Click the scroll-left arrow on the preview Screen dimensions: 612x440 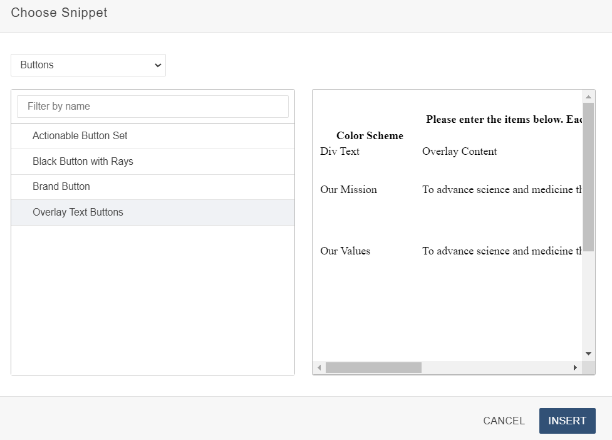(319, 368)
